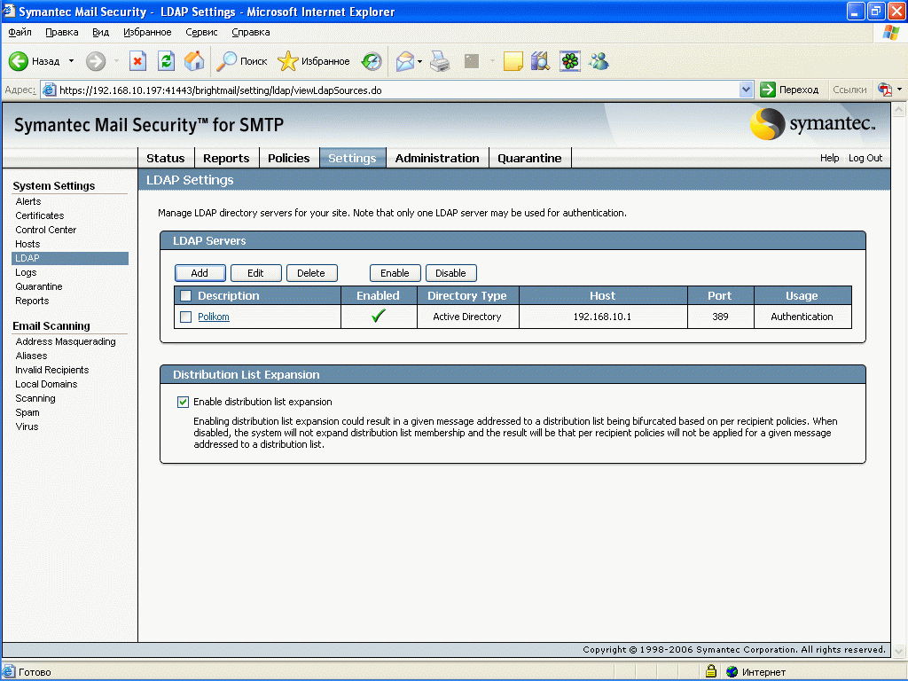The width and height of the screenshot is (908, 681).
Task: Open the History toolbar icon
Action: point(372,61)
